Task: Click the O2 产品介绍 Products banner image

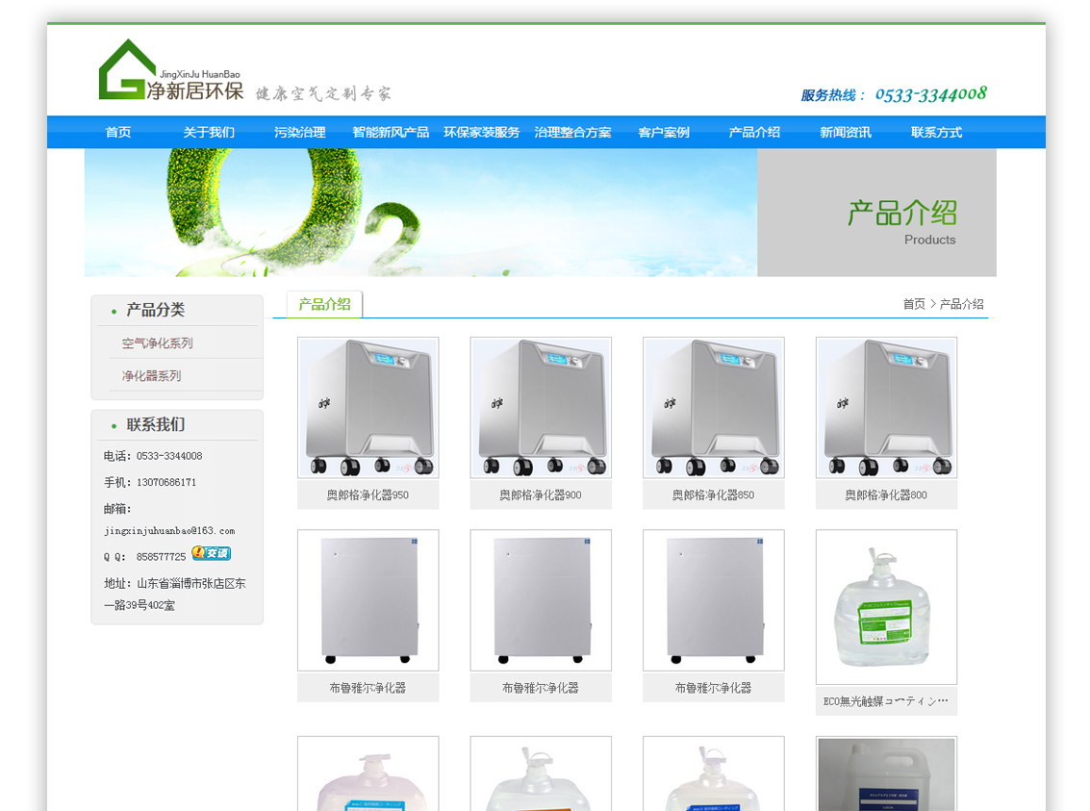Action: coord(540,213)
